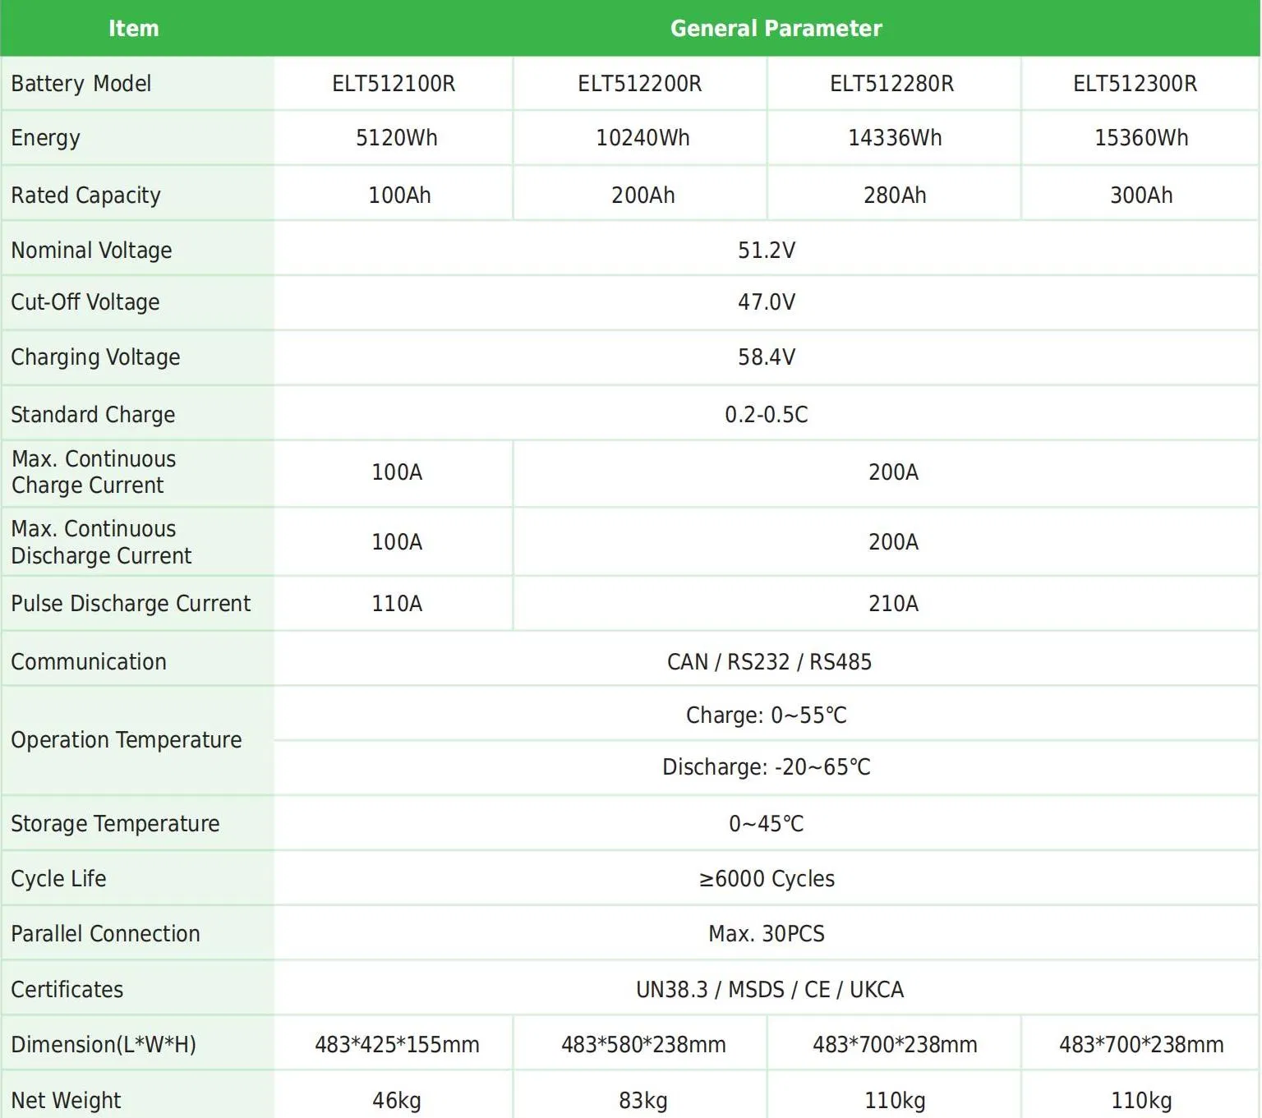Select the "Net Weight" row label

tap(66, 1101)
